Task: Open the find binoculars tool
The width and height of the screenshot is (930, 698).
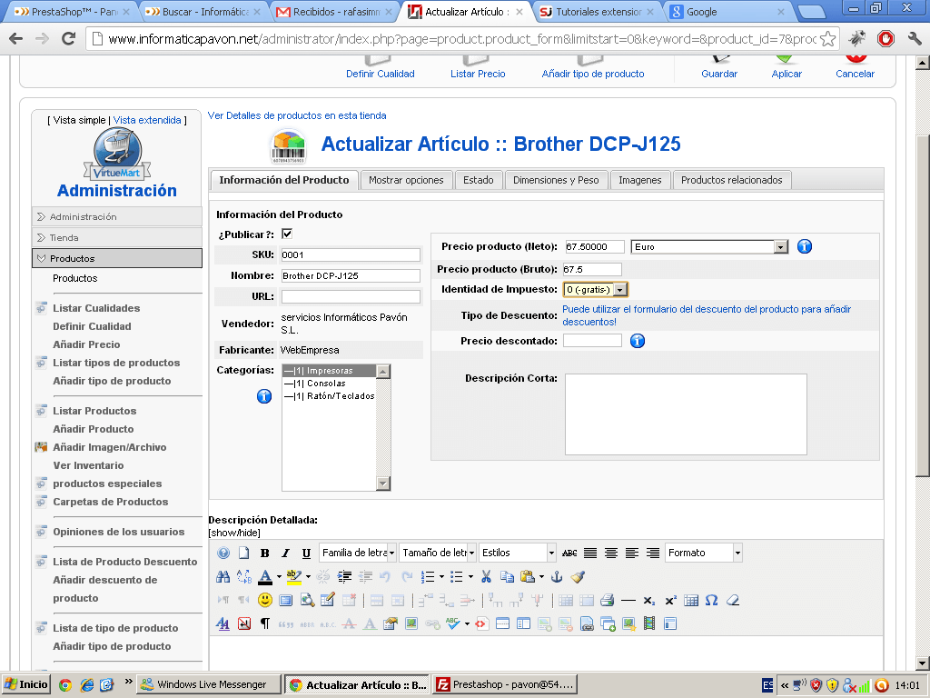Action: point(223,576)
